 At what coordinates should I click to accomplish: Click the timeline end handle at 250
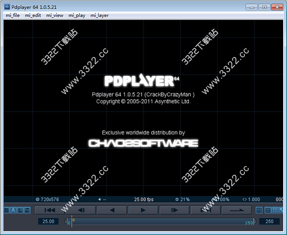(255, 222)
